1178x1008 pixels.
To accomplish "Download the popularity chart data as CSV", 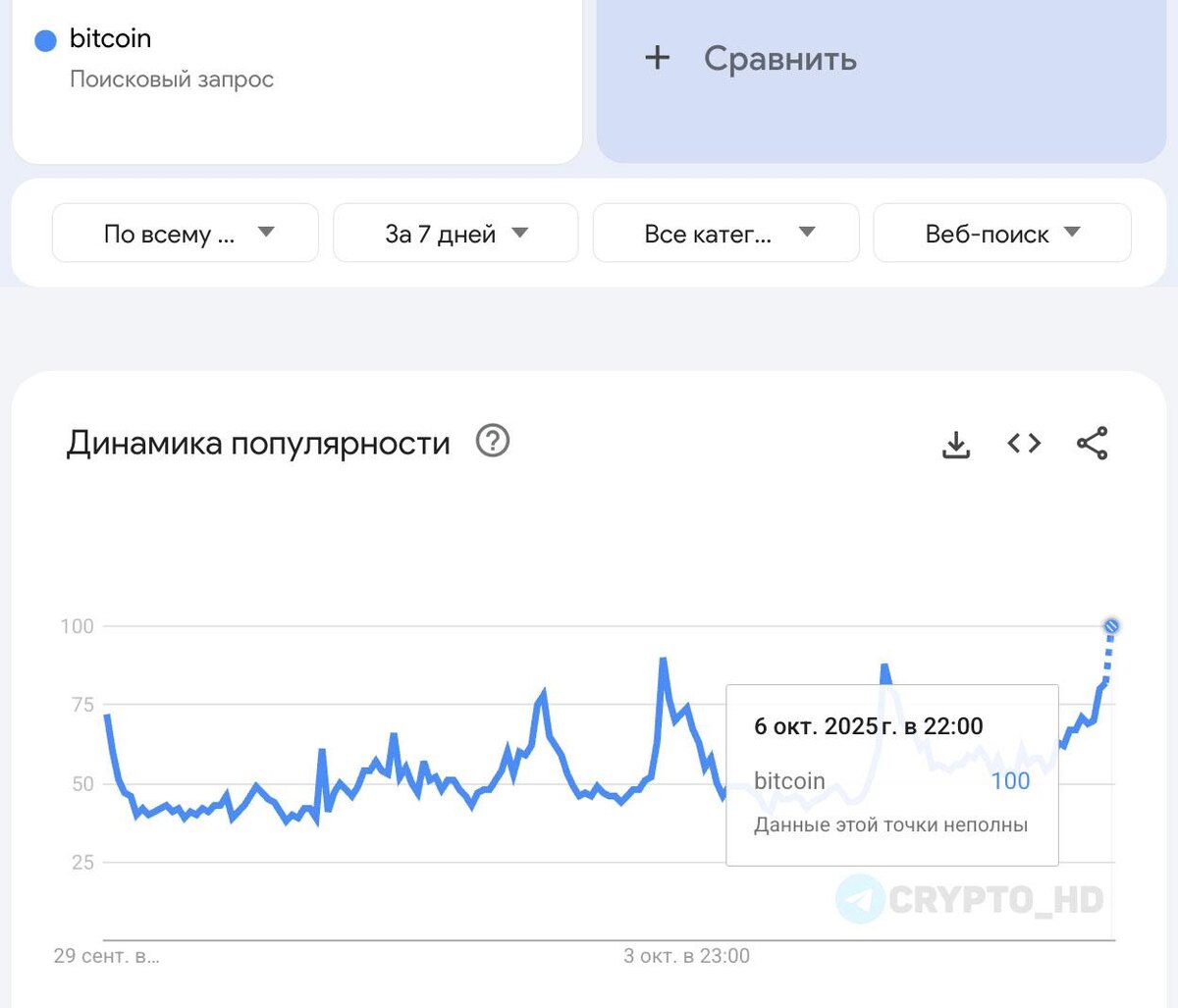I will pos(956,445).
